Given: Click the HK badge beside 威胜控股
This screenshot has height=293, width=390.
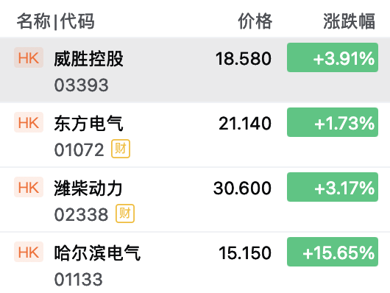Looking at the screenshot, I should click(x=29, y=57).
